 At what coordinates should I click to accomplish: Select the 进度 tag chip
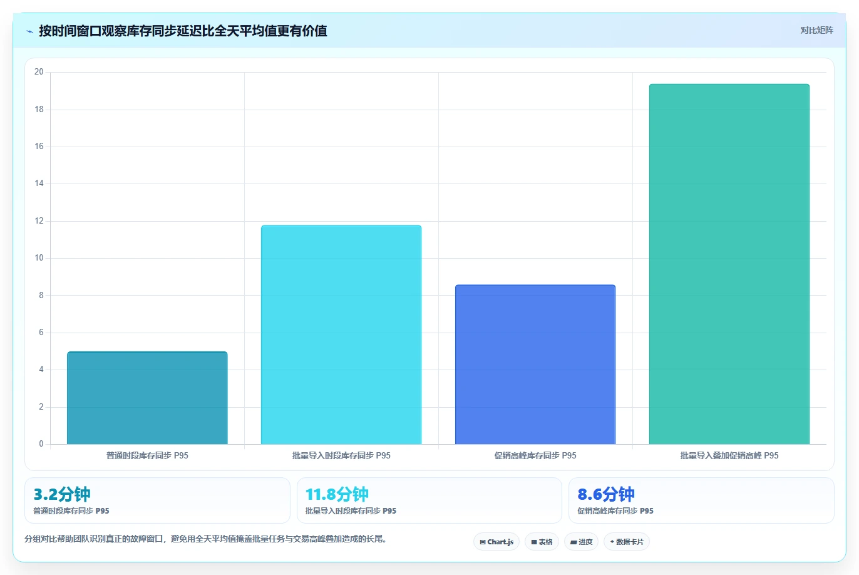pos(581,542)
